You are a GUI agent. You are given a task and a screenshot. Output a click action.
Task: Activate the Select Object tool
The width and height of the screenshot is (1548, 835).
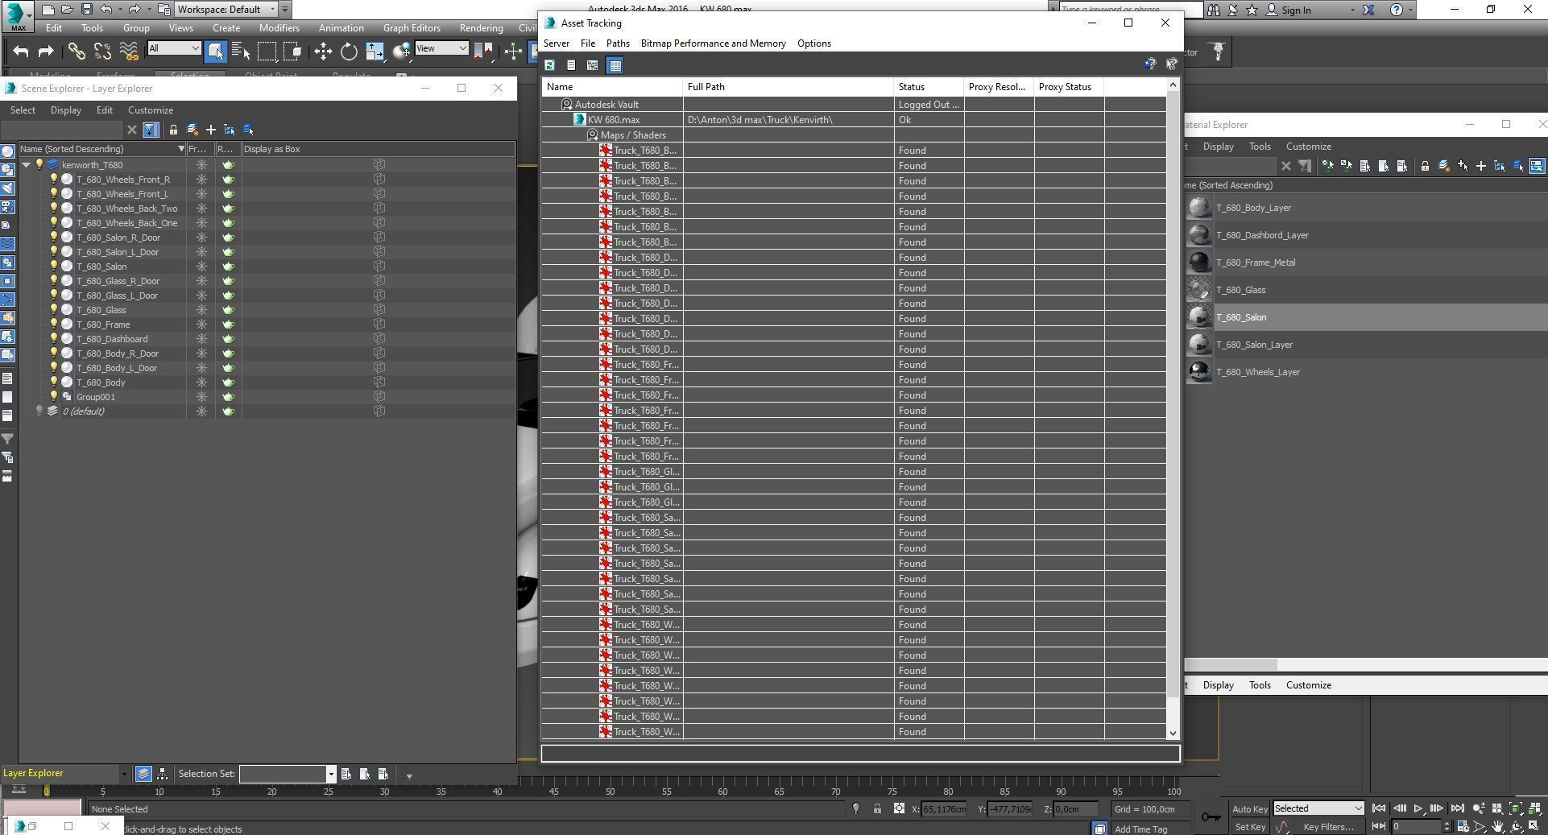pos(215,52)
